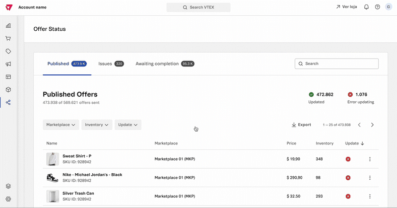
Task: Click the Nike Michael Jordan's product thumbnail
Action: pos(52,177)
